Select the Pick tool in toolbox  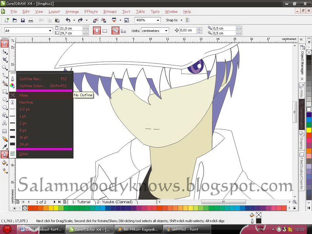coord(5,44)
